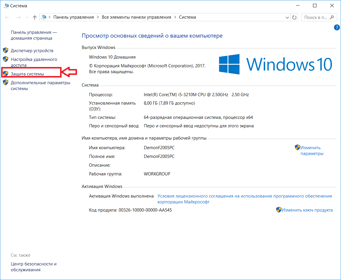Click 'Активация Windows выполнена' text
Viewport: 341px width, 280px height.
(121, 196)
